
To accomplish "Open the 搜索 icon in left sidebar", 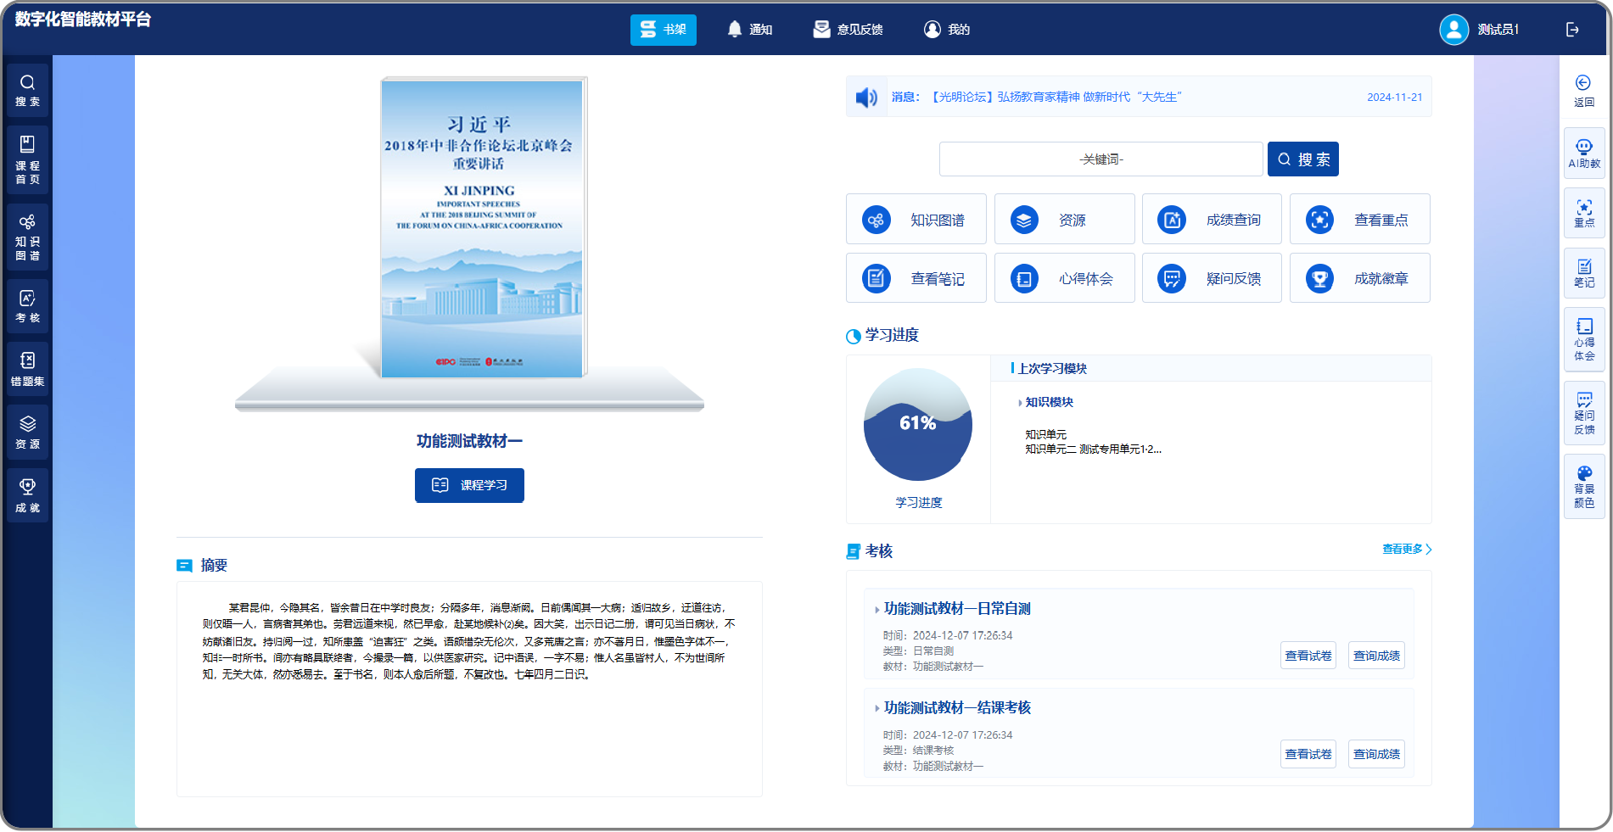I will pyautogui.click(x=27, y=90).
